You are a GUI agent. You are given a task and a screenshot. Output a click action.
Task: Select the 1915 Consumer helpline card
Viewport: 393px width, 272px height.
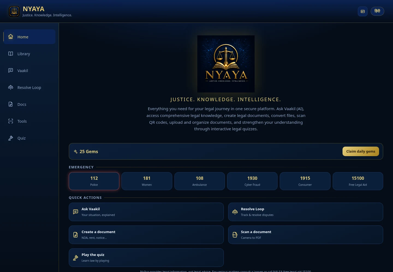click(x=305, y=181)
